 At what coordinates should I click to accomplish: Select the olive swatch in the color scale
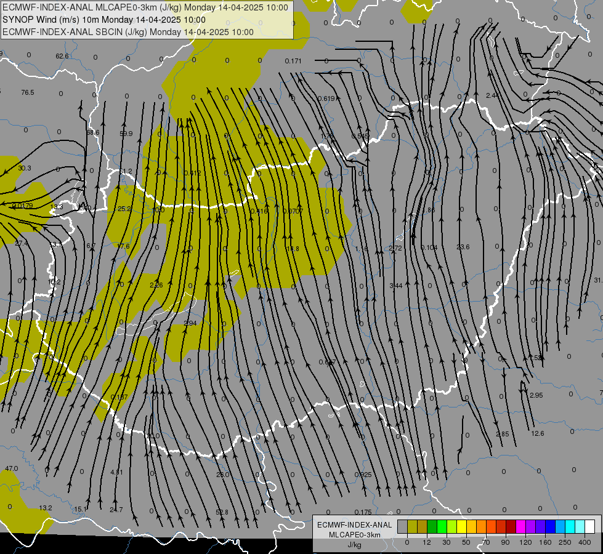coord(412,527)
